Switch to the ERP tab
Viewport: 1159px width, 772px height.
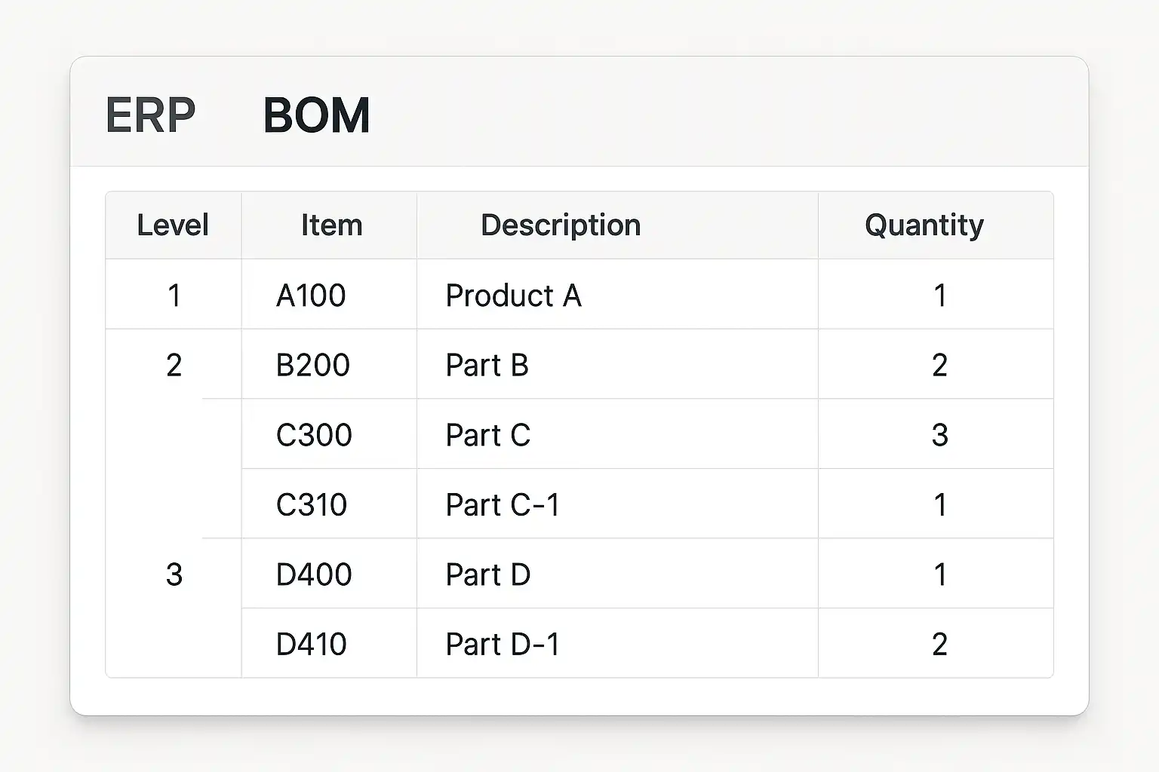[x=150, y=115]
